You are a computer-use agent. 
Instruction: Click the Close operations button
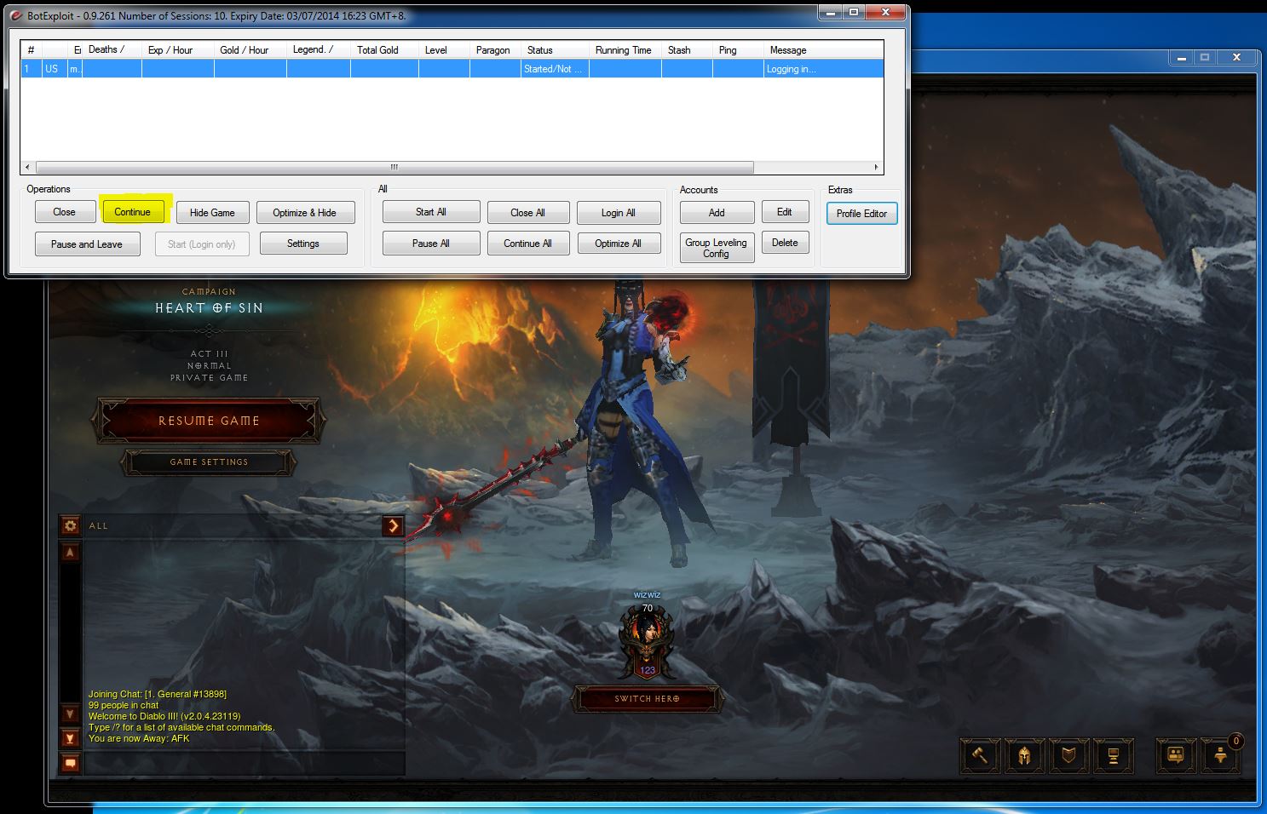coord(65,212)
